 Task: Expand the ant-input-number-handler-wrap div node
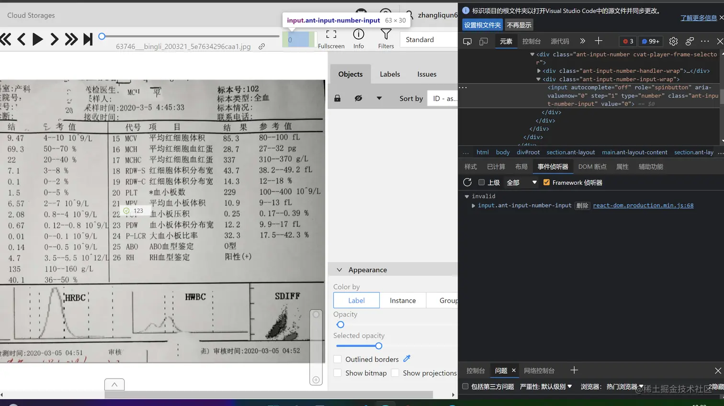(x=539, y=71)
